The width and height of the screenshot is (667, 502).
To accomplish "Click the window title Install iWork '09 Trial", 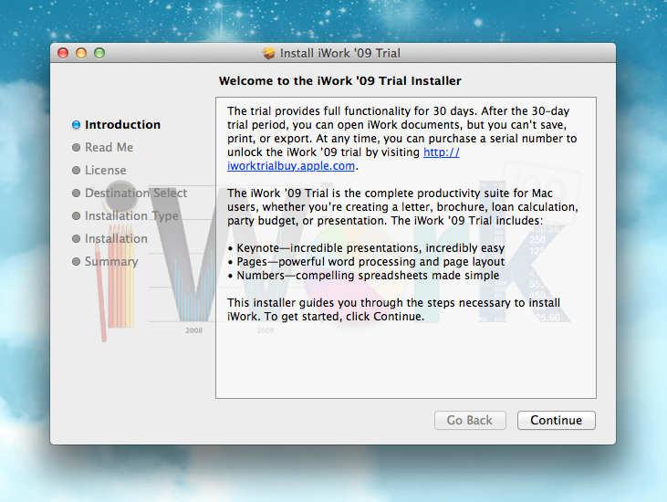I will [x=339, y=53].
